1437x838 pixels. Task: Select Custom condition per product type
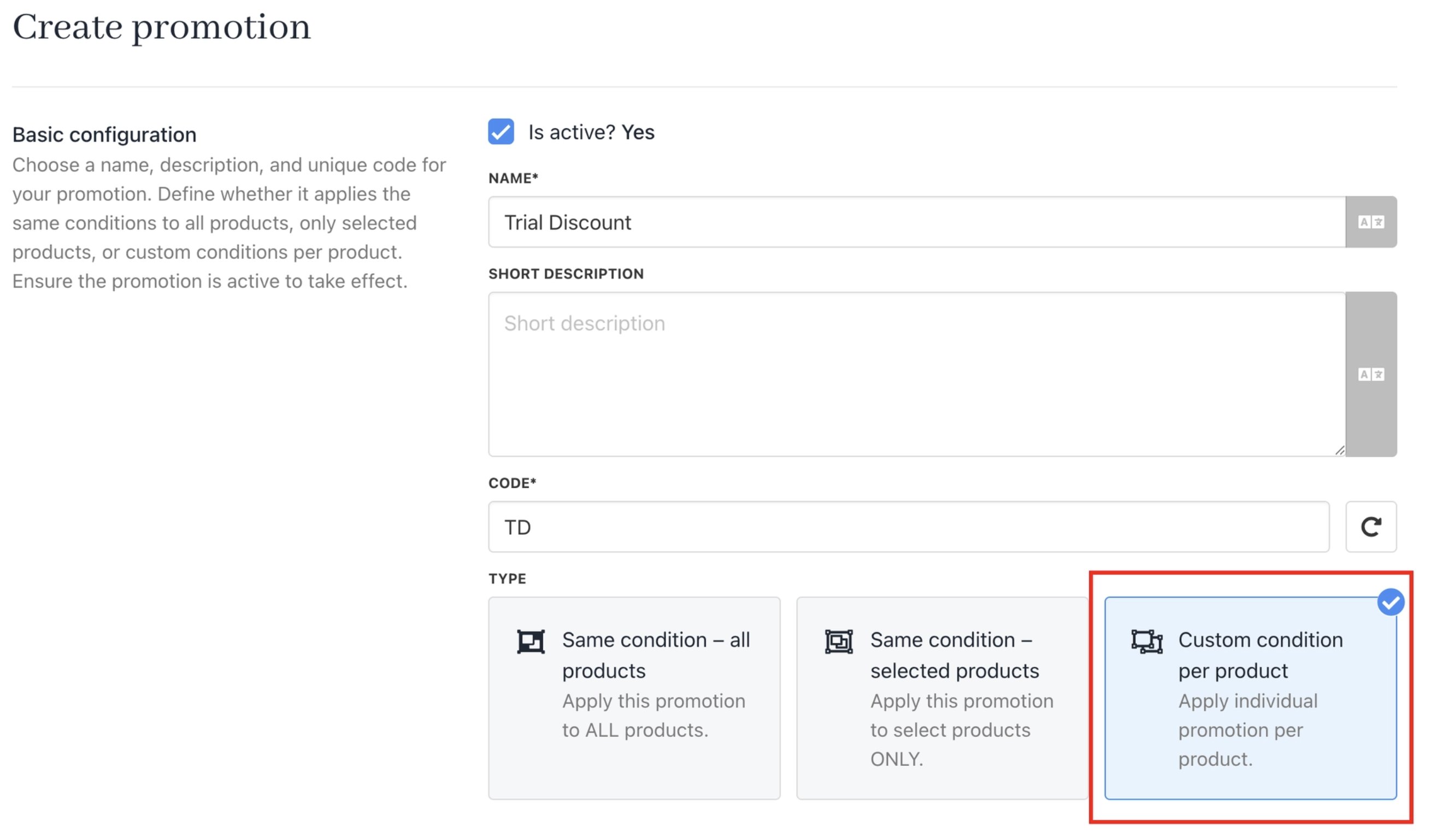click(1251, 698)
